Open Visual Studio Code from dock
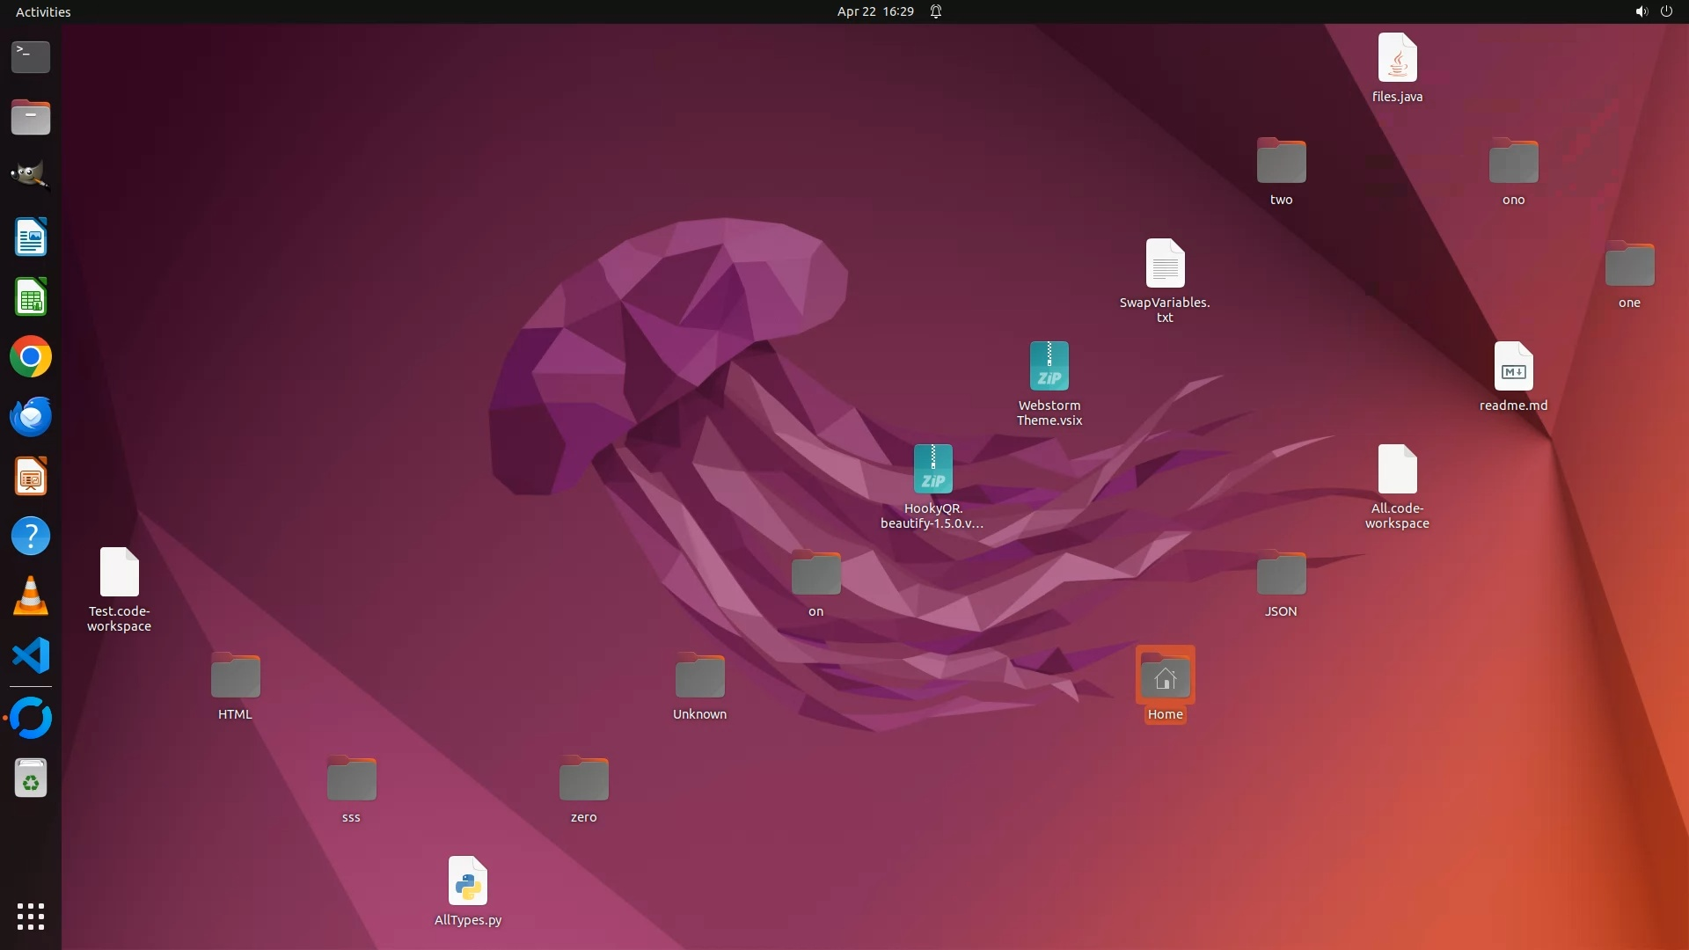Screen dimensions: 1689x950 [x=31, y=656]
